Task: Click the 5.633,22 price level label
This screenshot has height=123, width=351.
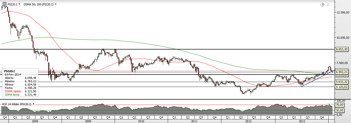Action: pyautogui.click(x=342, y=82)
